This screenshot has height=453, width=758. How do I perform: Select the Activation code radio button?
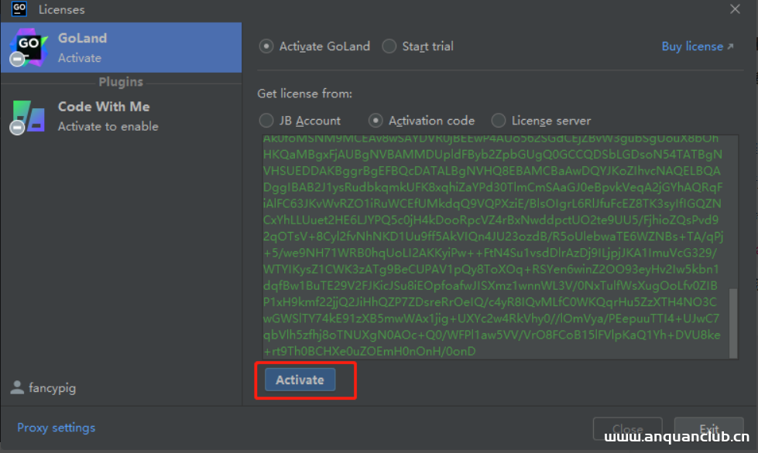pos(376,121)
